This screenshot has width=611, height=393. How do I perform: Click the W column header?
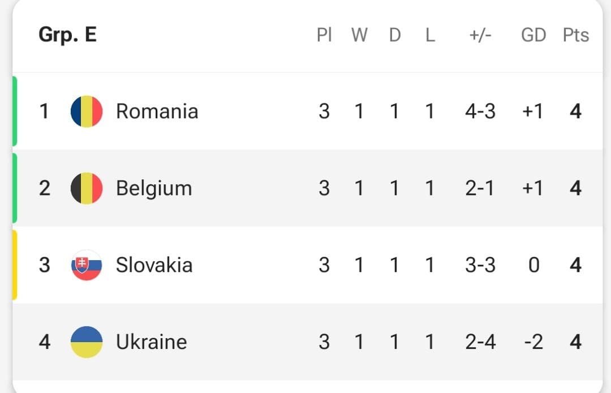pos(359,35)
